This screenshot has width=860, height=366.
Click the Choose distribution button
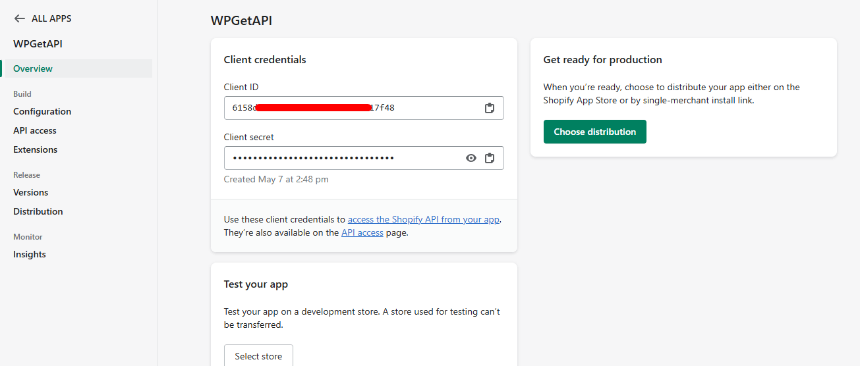(594, 132)
